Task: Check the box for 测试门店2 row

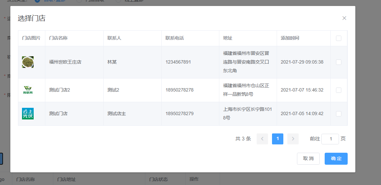Action: click(338, 90)
